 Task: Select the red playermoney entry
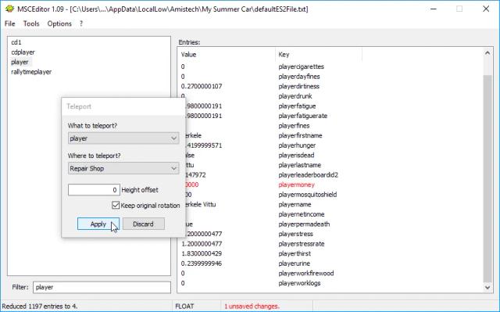296,185
